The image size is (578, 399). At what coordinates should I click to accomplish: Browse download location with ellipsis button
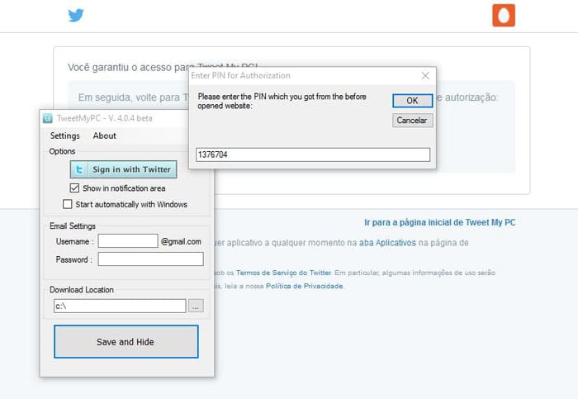tap(196, 306)
